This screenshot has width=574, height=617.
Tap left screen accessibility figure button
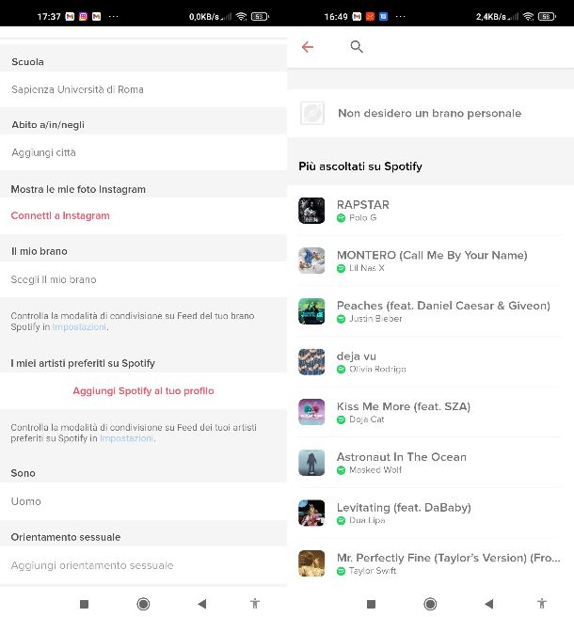255,603
